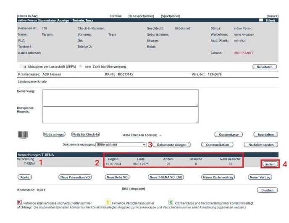Viewport: 289px width, 223px height.
Task: Click the barcode icon
Action: 22,134
